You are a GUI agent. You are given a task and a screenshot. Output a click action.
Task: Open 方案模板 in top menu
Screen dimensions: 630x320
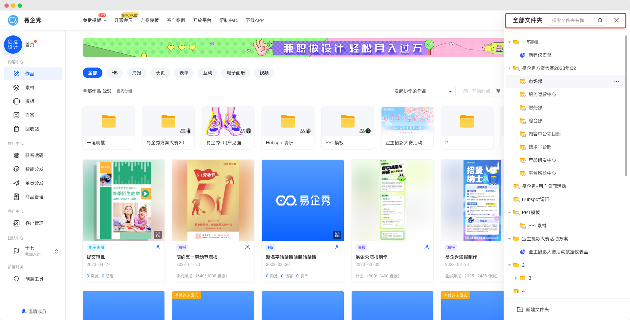point(150,20)
